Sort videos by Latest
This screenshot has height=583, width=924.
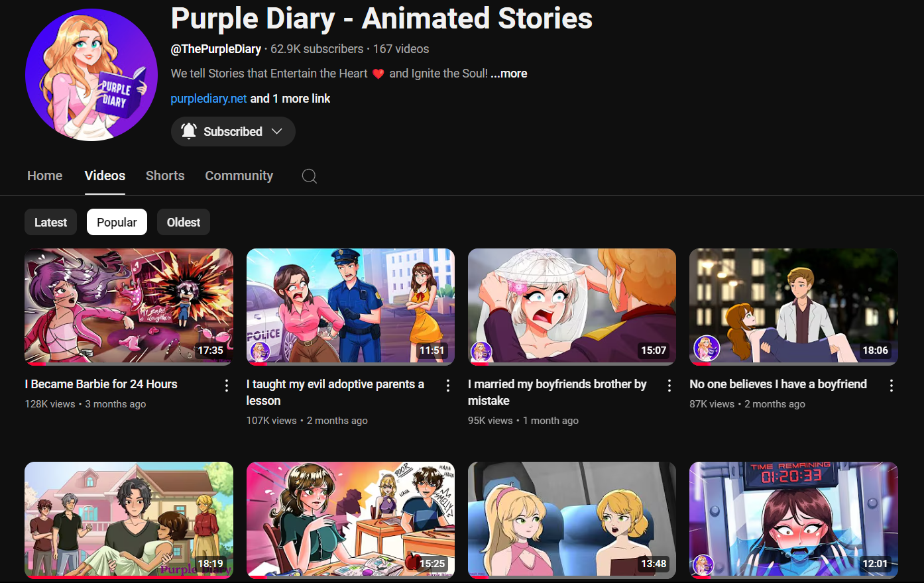tap(50, 222)
